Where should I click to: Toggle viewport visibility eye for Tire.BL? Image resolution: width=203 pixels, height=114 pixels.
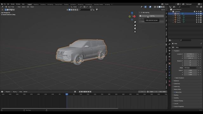(x=199, y=16)
